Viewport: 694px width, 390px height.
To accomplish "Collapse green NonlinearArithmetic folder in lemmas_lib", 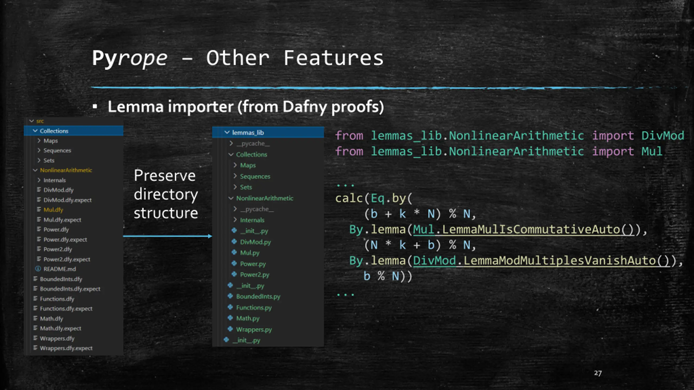I will tap(231, 198).
